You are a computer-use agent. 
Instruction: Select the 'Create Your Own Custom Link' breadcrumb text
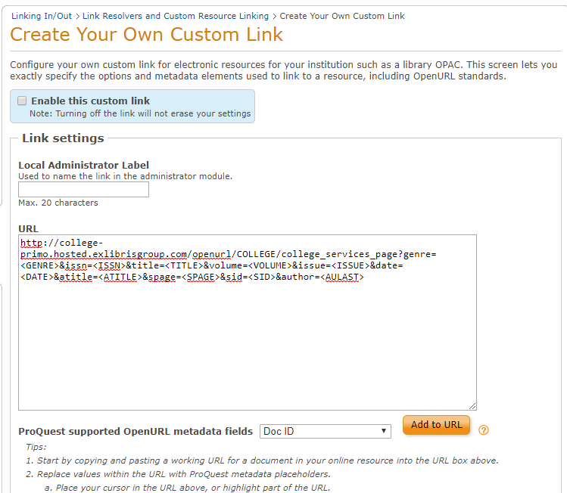(x=342, y=16)
